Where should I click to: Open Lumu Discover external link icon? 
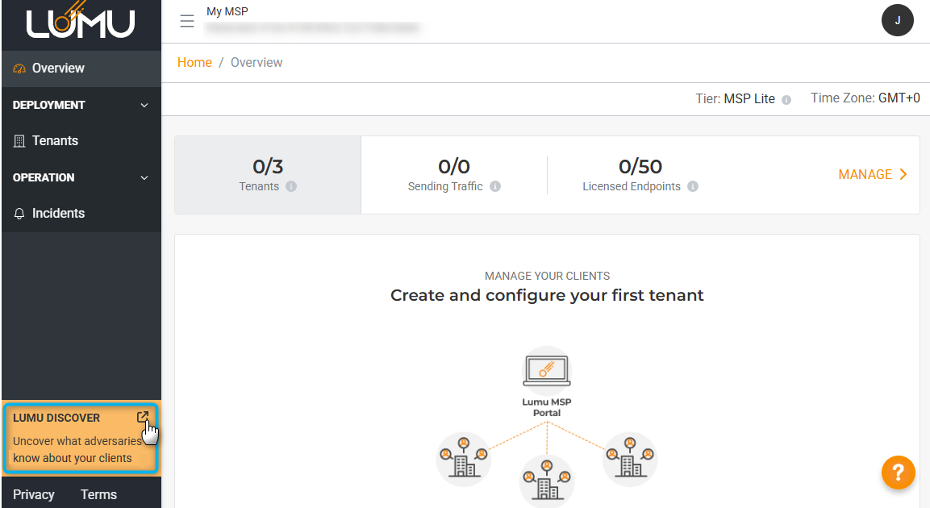[143, 417]
